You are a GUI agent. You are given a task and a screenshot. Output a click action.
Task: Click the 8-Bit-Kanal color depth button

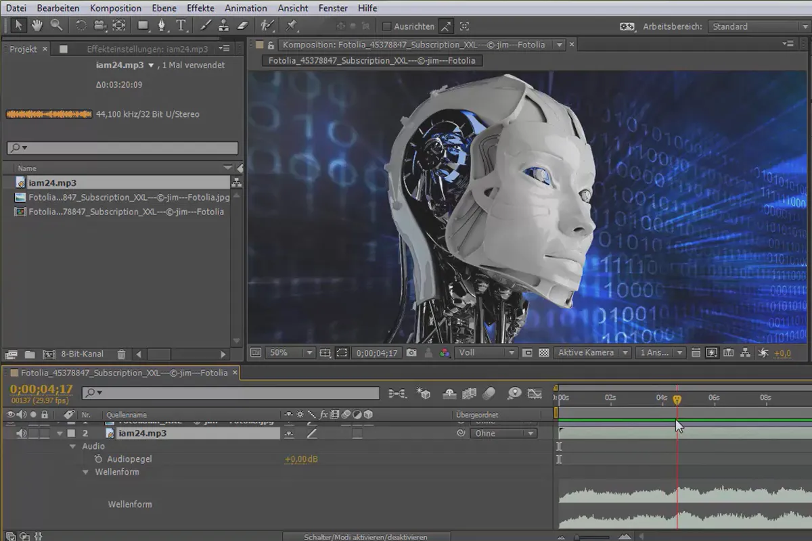coord(83,354)
